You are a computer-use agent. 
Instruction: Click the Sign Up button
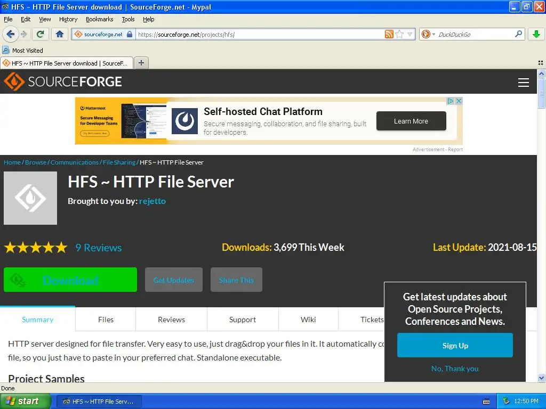point(455,345)
